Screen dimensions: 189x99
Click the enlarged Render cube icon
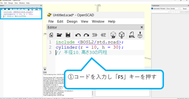pyautogui.click(x=122, y=35)
